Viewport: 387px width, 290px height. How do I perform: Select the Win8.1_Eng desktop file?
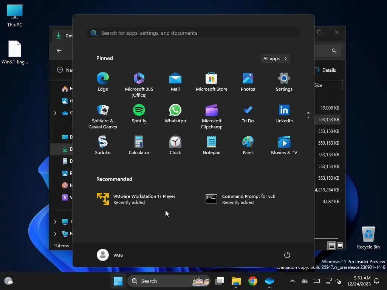point(15,52)
